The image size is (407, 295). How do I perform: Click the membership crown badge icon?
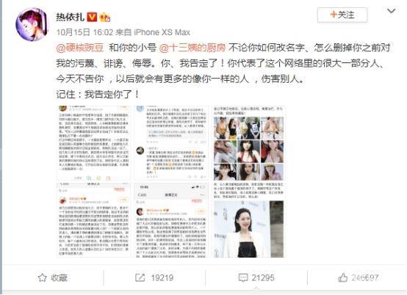(x=105, y=18)
